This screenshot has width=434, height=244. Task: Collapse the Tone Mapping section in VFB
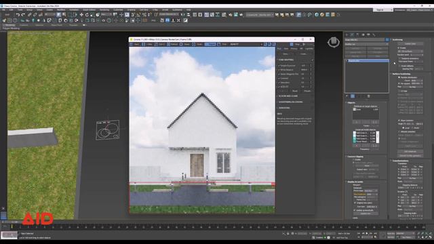coord(286,60)
